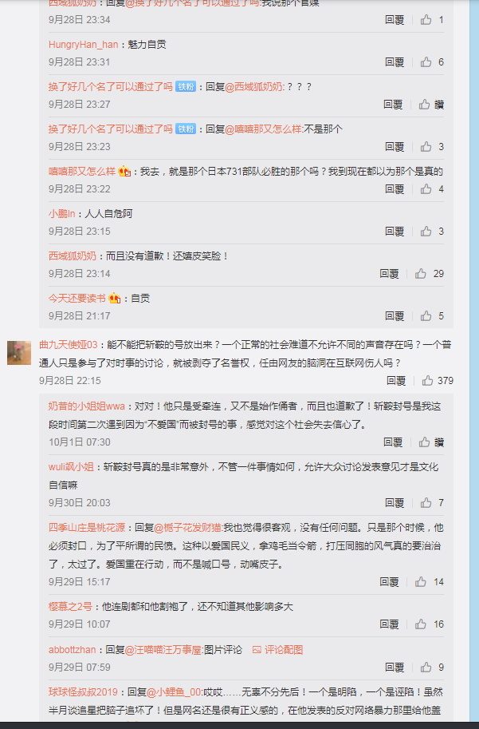Reply to wuli飒小姐's comment
Image resolution: width=479 pixels, height=729 pixels.
point(395,502)
